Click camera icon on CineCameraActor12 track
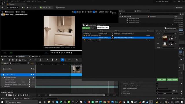 34,75
